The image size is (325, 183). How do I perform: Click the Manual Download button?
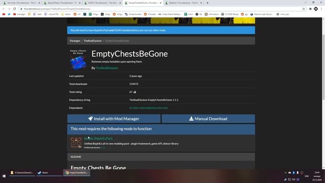(208, 118)
